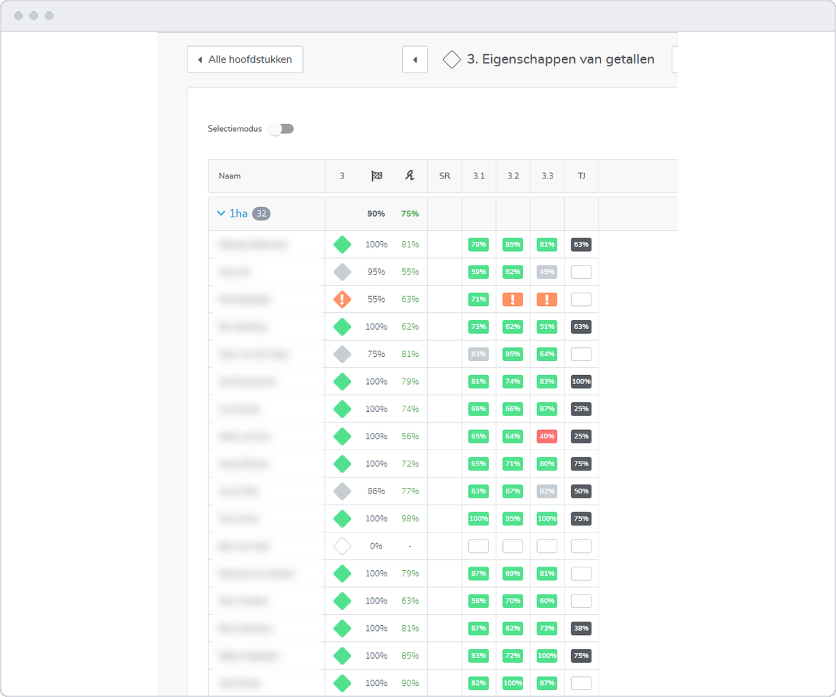The width and height of the screenshot is (836, 697).
Task: Click the green 98% progress value
Action: (410, 519)
